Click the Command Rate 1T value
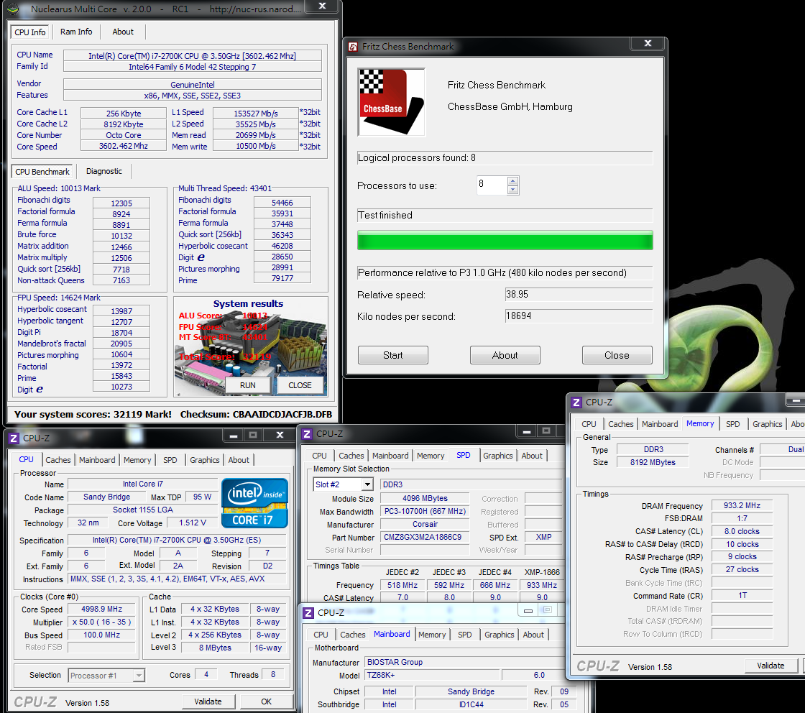 click(x=742, y=595)
